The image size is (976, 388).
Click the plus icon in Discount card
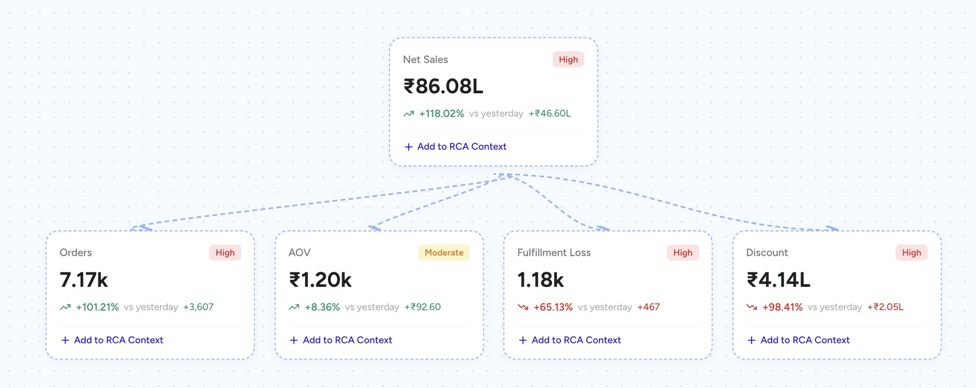pyautogui.click(x=752, y=340)
